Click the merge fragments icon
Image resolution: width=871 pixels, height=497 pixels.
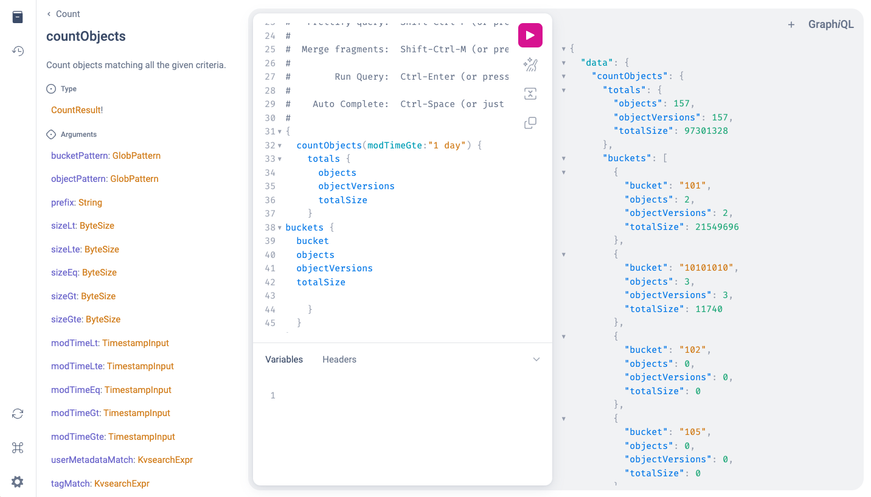coord(530,94)
